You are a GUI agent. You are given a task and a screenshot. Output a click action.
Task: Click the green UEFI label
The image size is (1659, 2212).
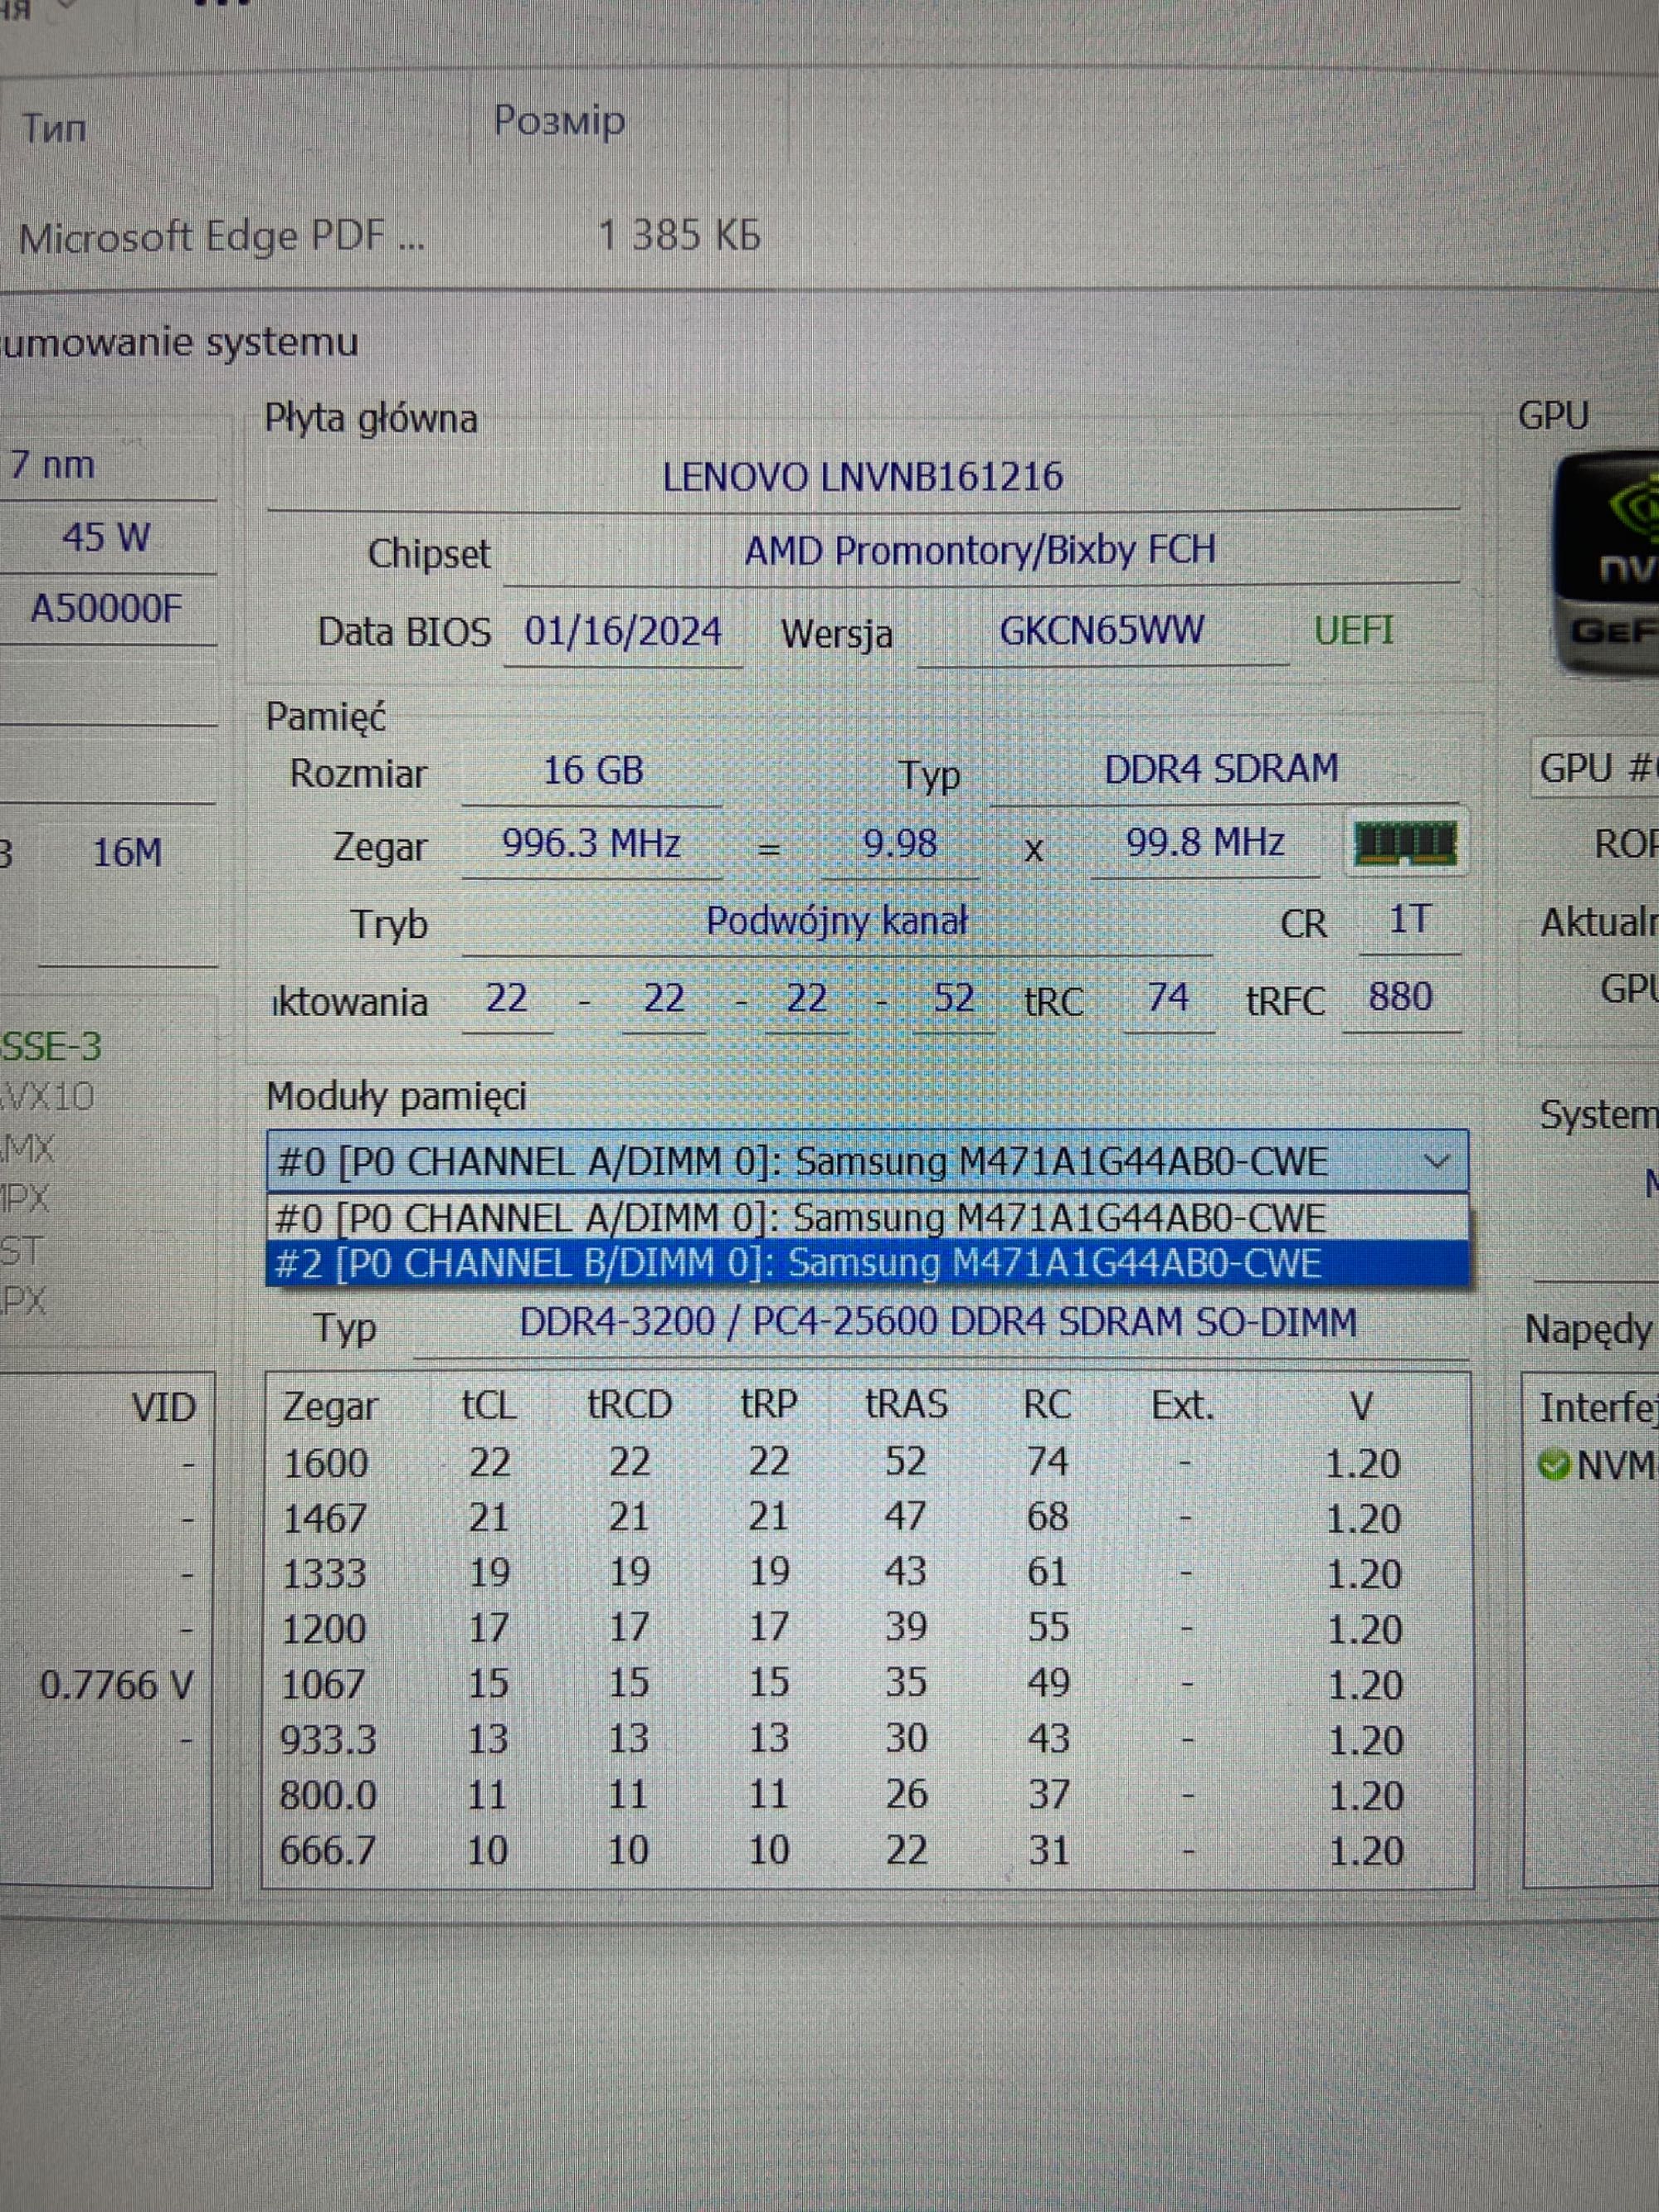tap(1353, 631)
